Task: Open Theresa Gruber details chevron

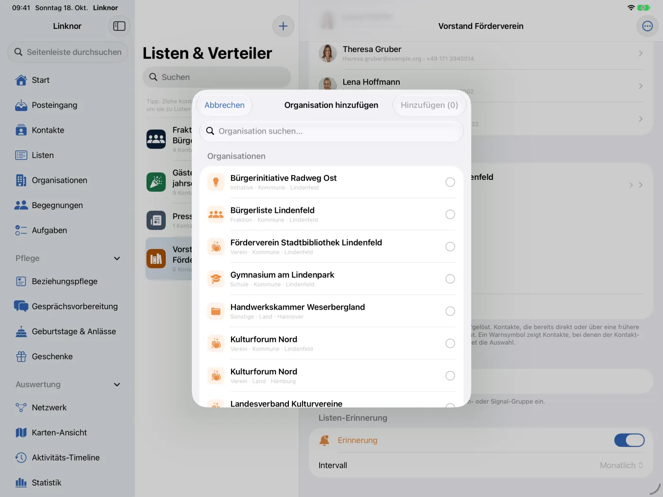Action: (641, 53)
